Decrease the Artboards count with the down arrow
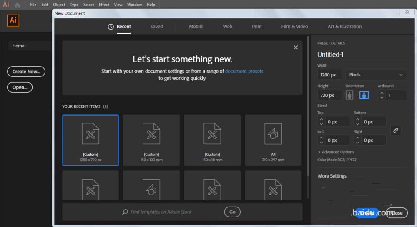Image resolution: width=417 pixels, height=227 pixels. pyautogui.click(x=382, y=98)
